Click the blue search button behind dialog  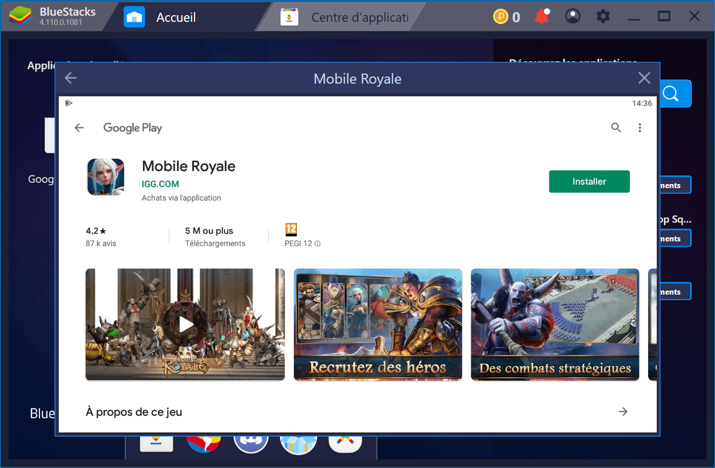[676, 94]
